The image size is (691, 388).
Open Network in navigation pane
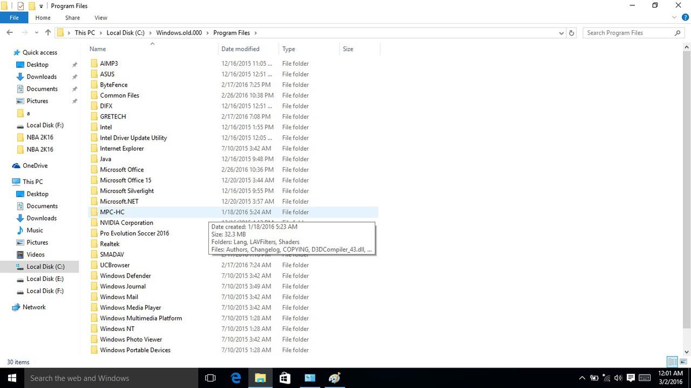[x=34, y=307]
